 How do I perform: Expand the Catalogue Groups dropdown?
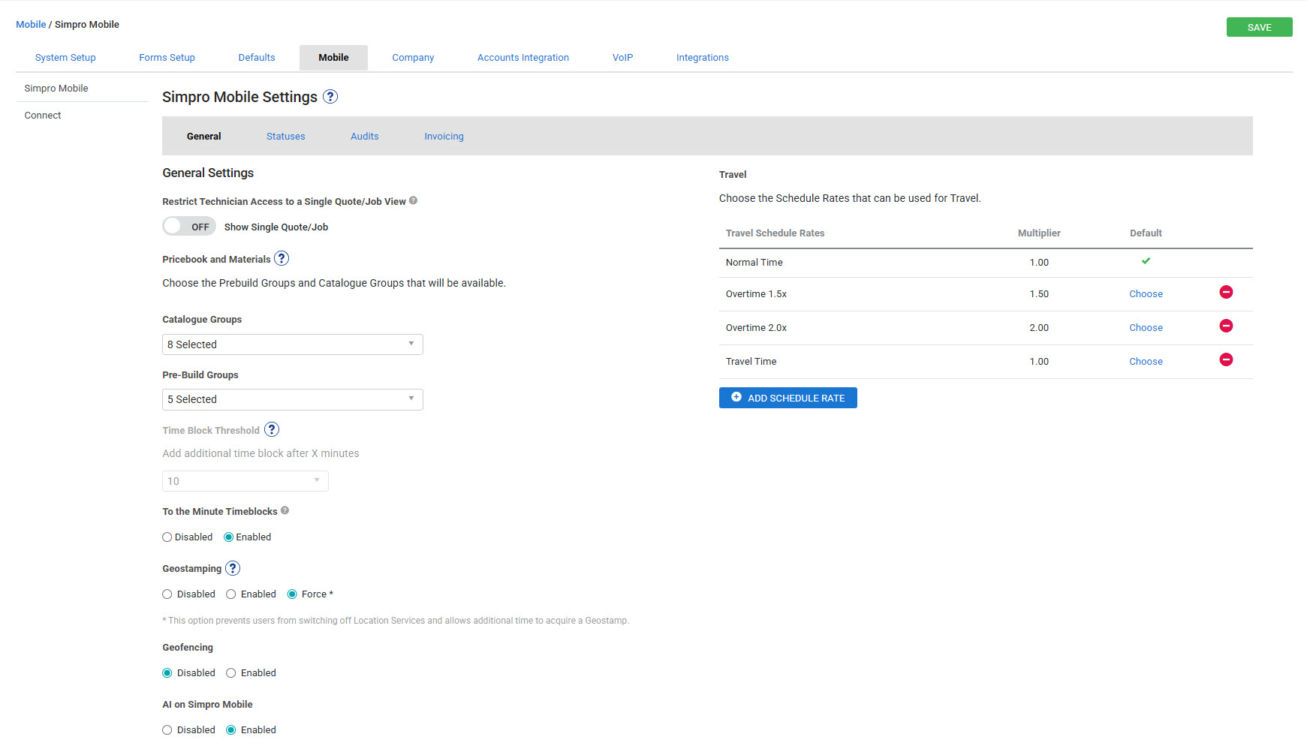(292, 344)
